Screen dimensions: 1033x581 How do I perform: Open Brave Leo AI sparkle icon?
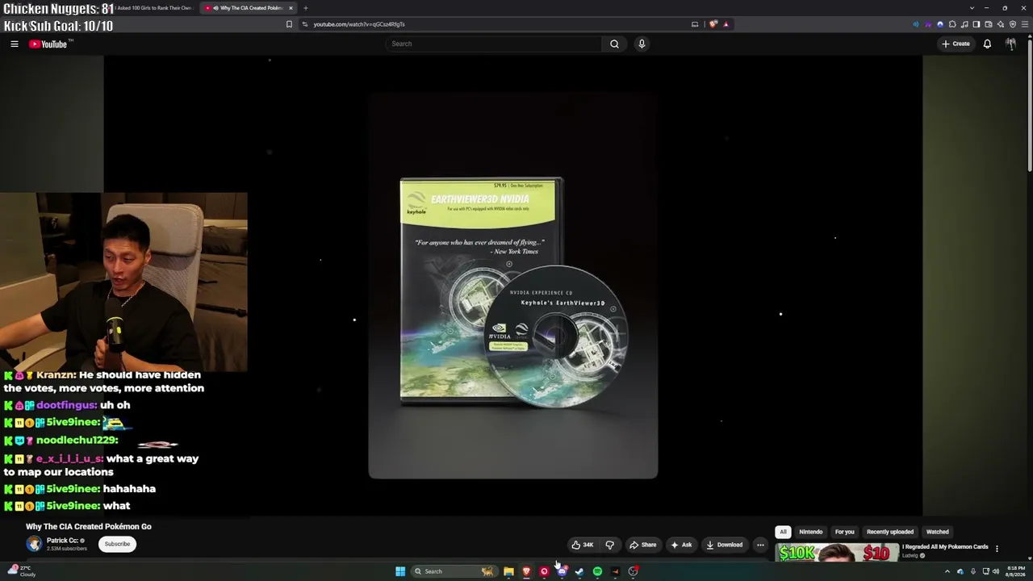tap(1001, 24)
